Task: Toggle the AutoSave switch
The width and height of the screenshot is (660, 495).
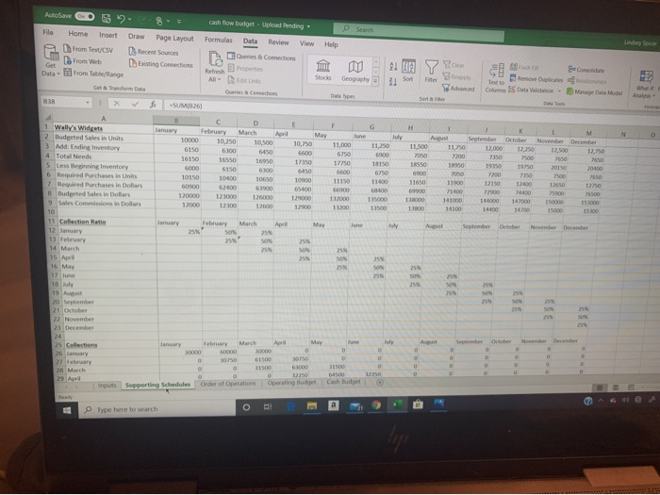Action: point(85,16)
